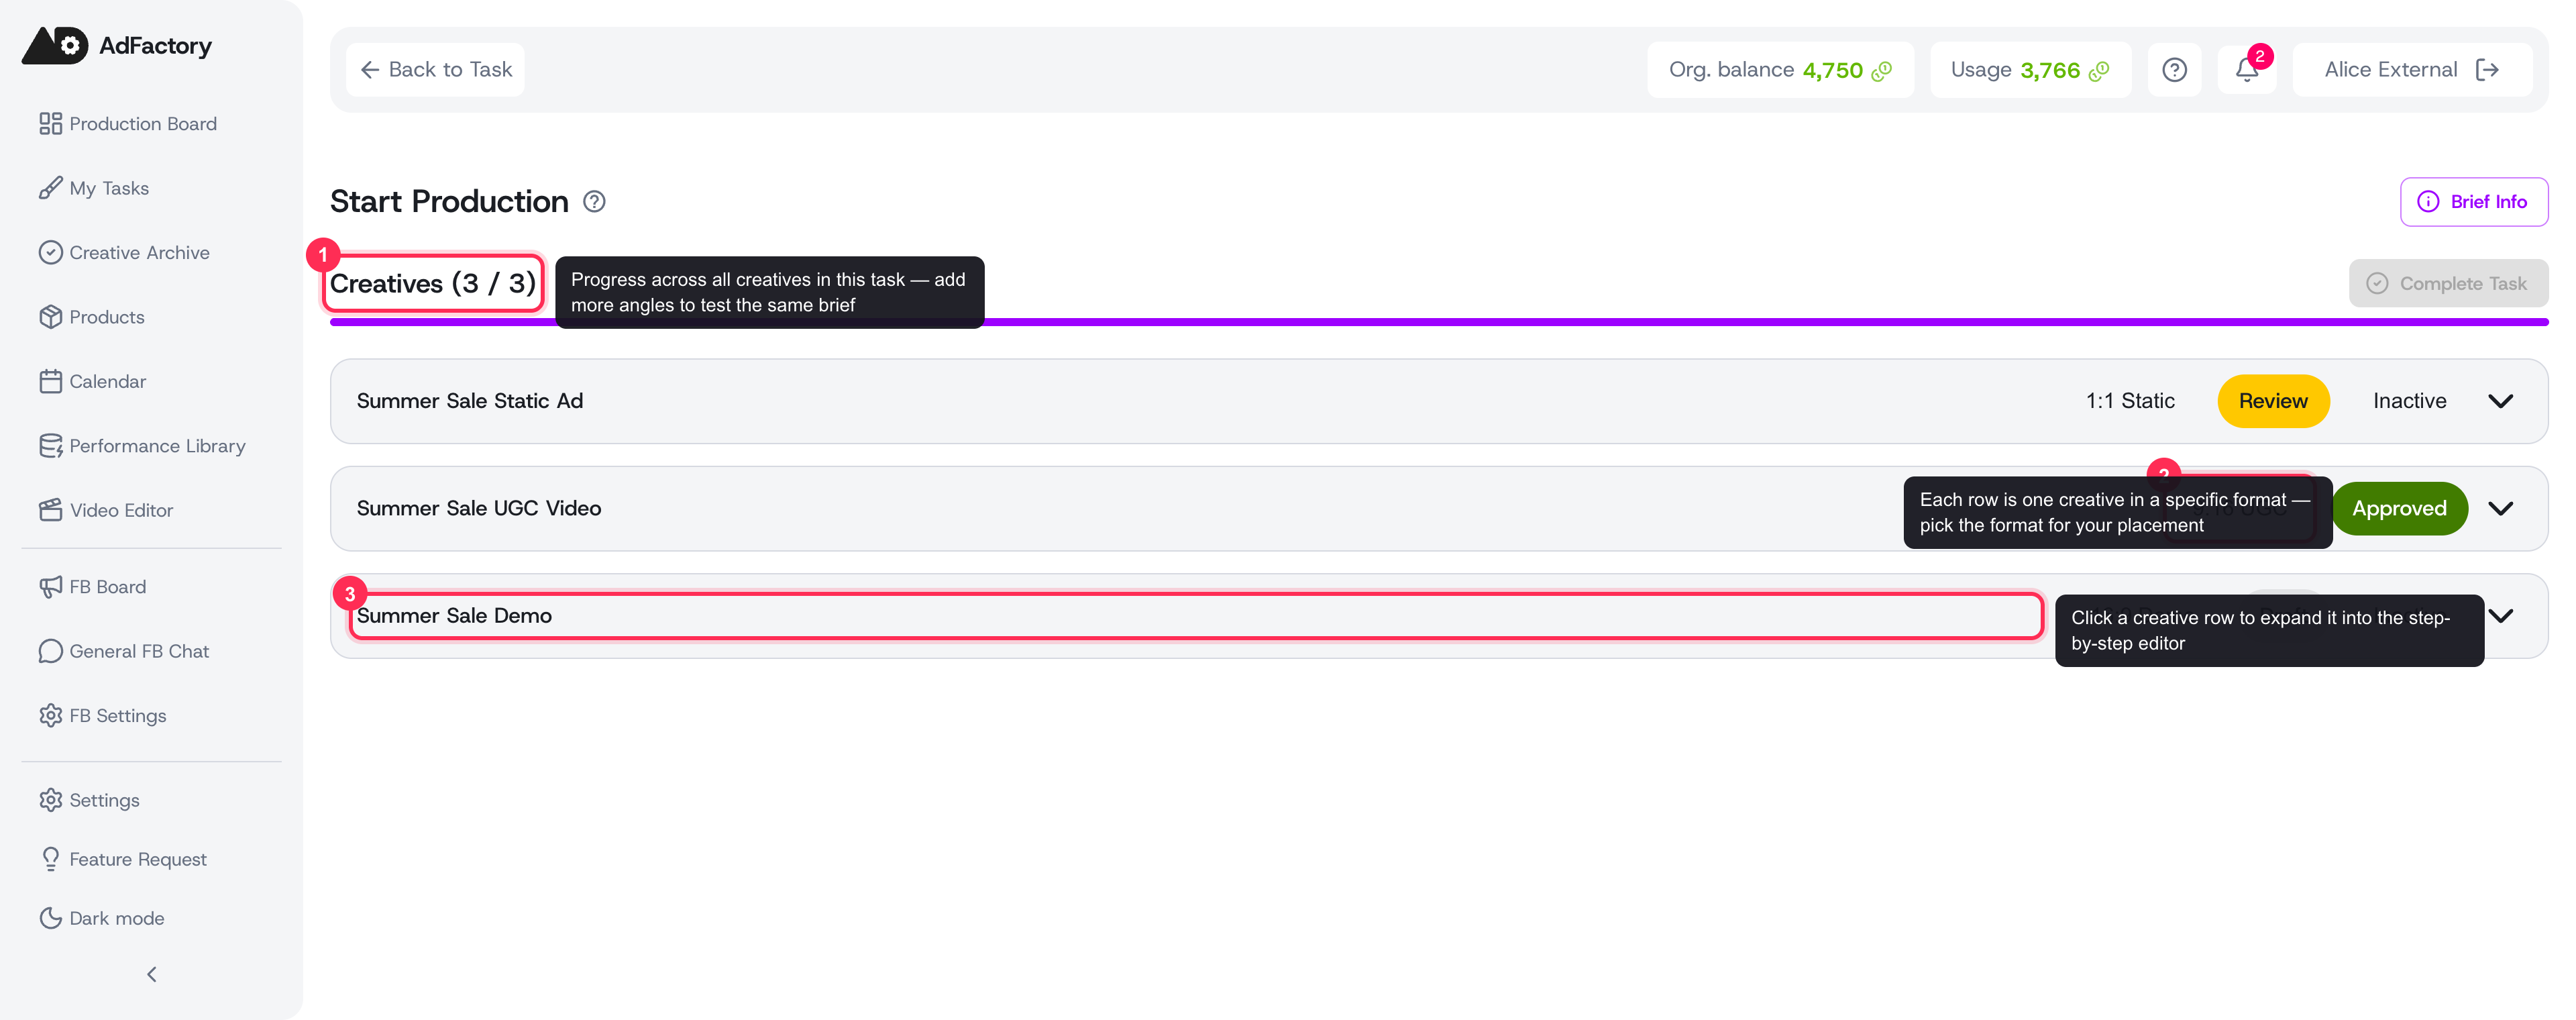Open notifications bell
This screenshot has width=2576, height=1020.
2247,70
